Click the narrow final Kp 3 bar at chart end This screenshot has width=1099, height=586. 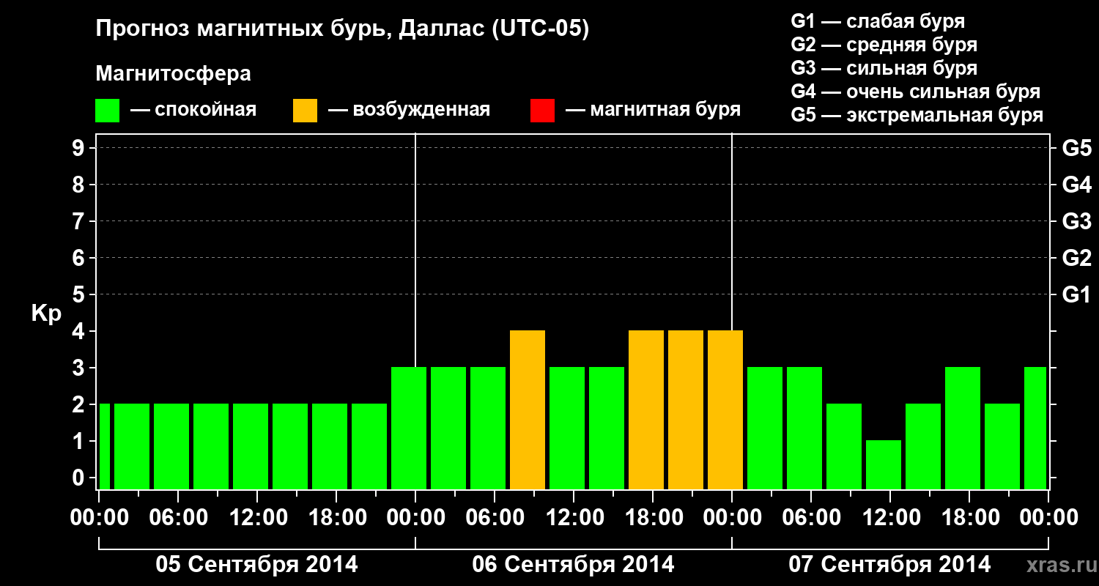click(x=1035, y=428)
